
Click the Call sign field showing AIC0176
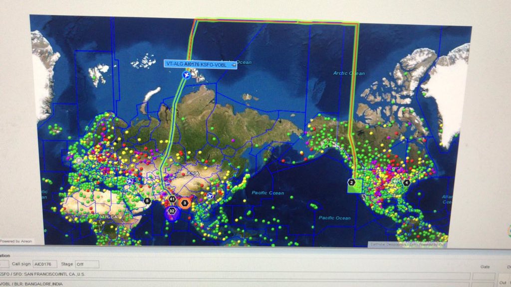click(44, 264)
